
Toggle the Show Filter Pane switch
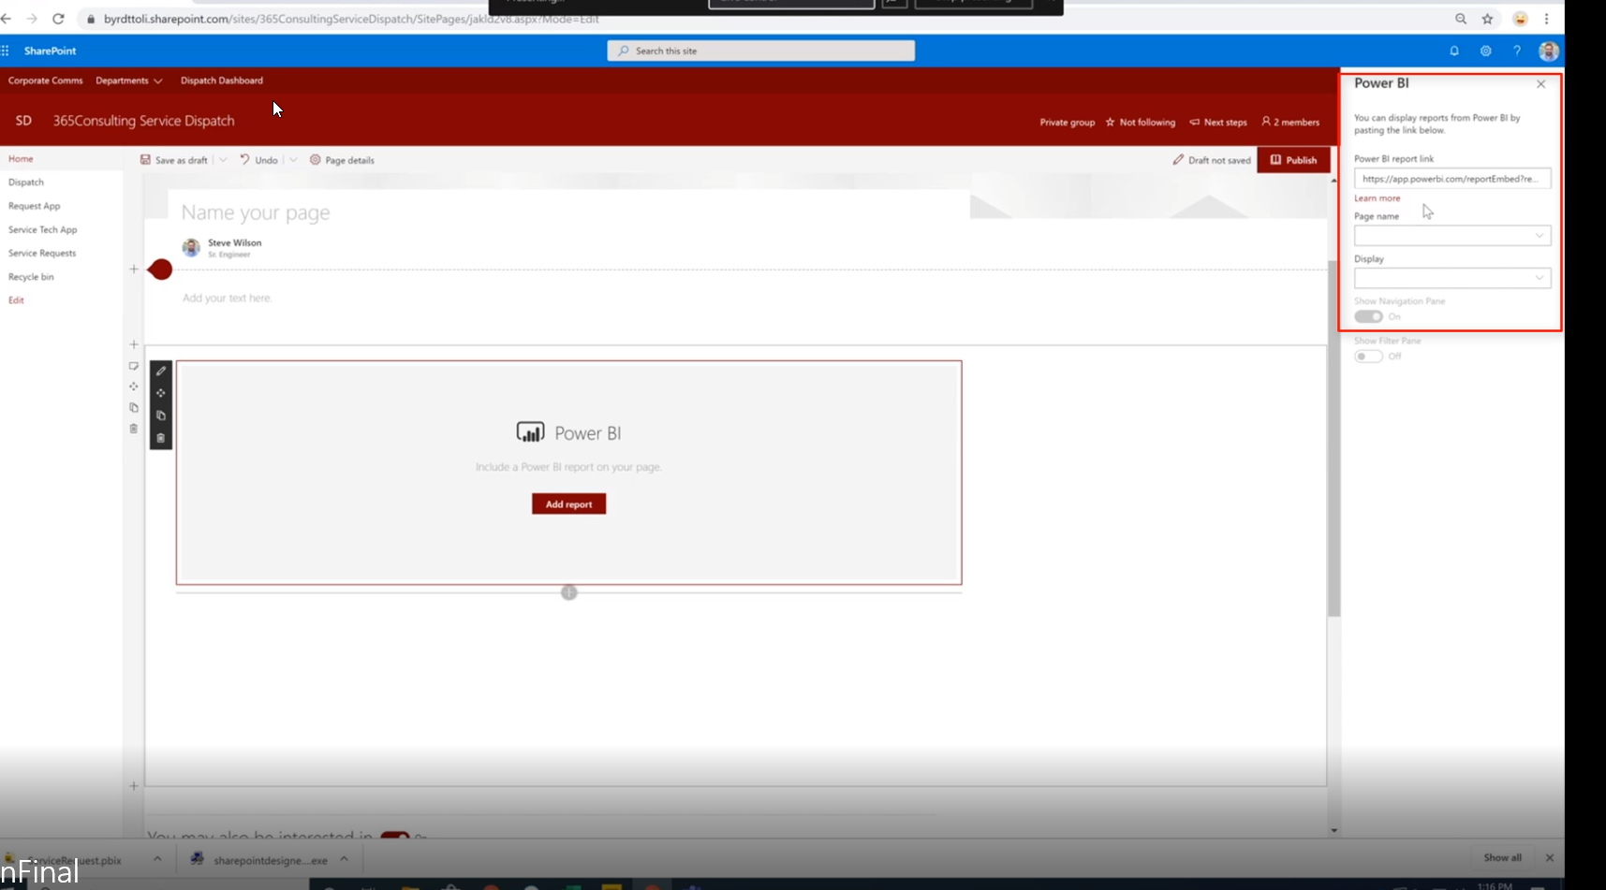click(1368, 357)
